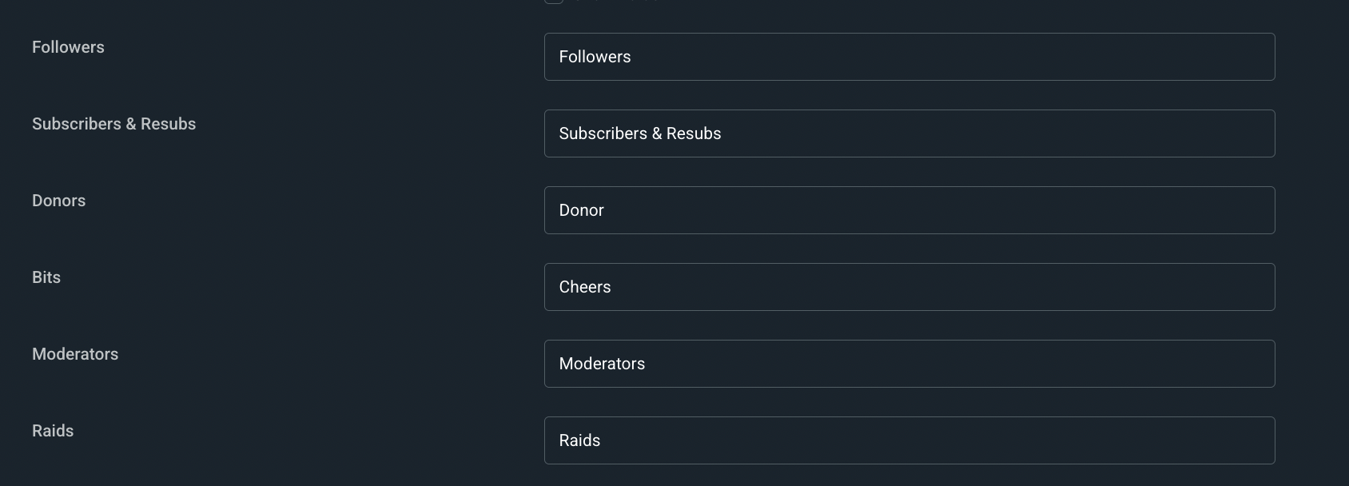Click inside the Moderators rename field
Screen dimensions: 1349x486
point(909,364)
